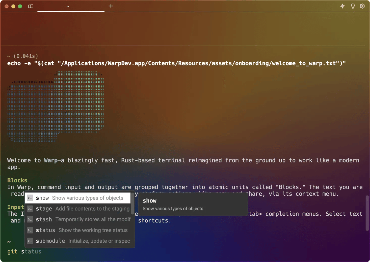370x262 pixels.
Task: Click the terminal icon beside the show suggestion
Action: [x=30, y=198]
